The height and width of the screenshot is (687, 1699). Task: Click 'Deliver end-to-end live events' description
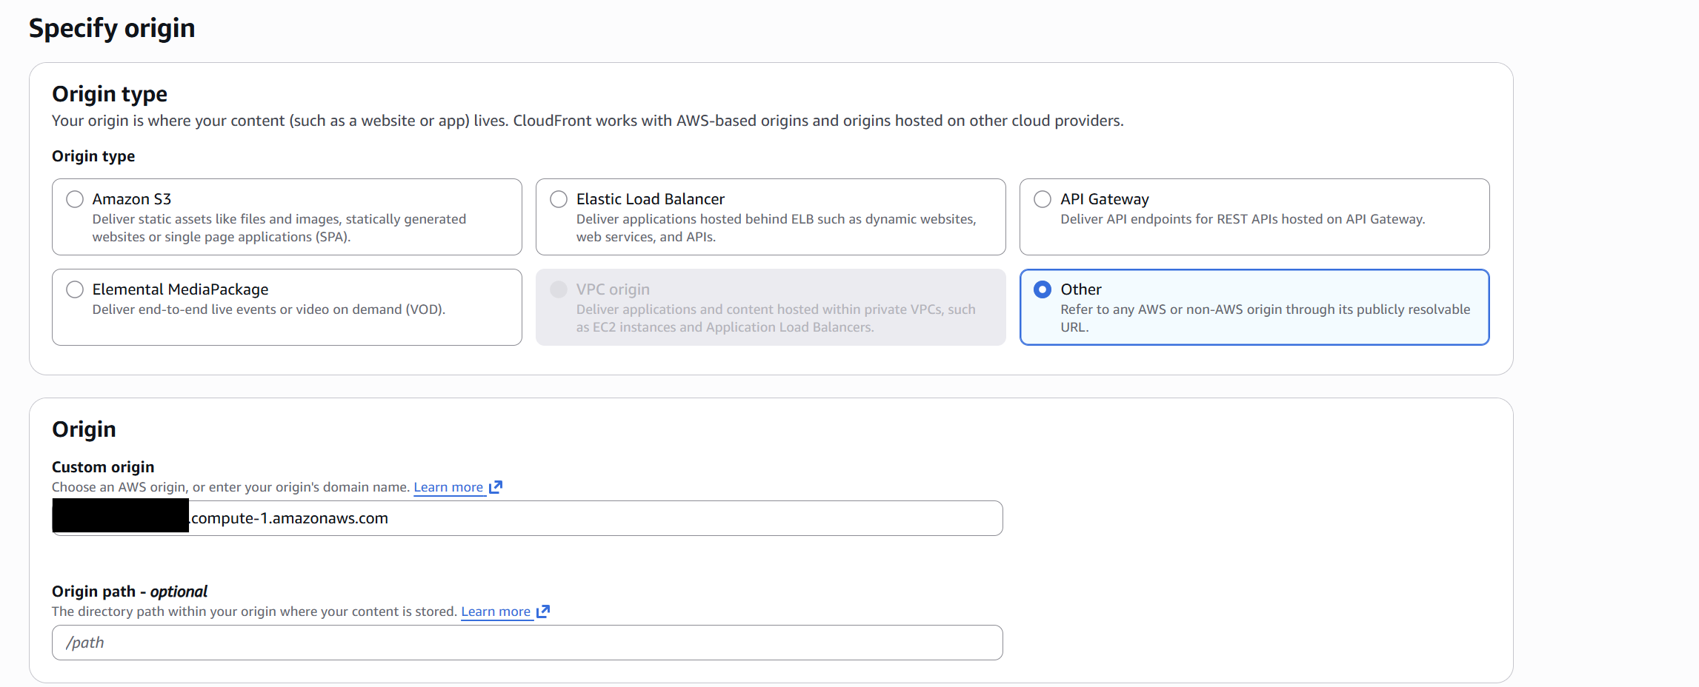[269, 309]
